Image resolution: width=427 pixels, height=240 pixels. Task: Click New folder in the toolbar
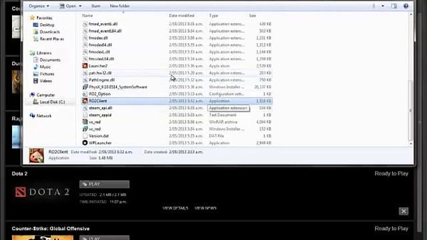(119, 6)
